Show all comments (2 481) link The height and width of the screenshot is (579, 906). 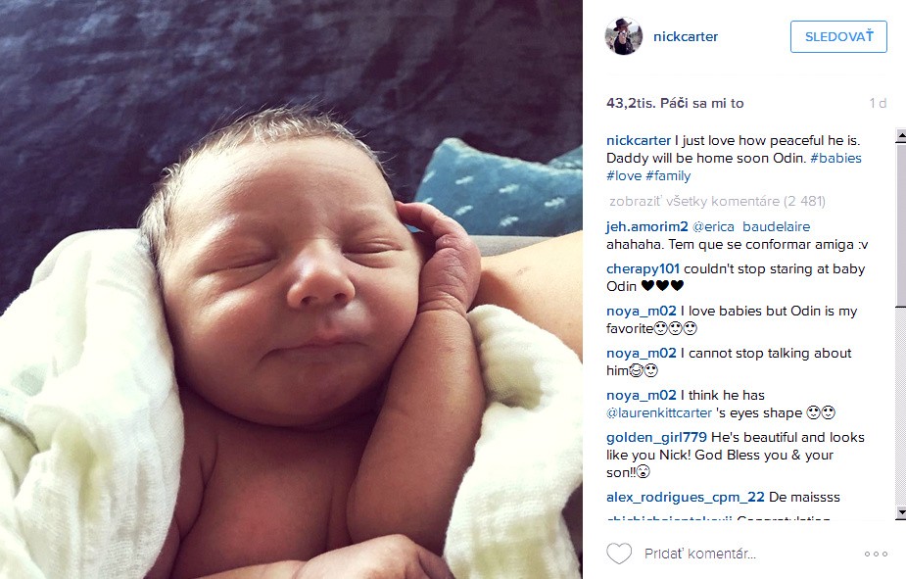click(x=717, y=201)
